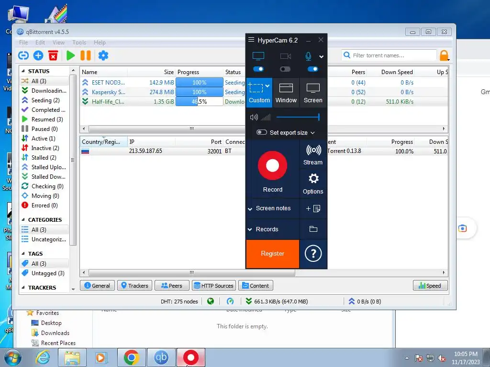Screen dimensions: 490x367
Task: Open Google Chrome from the taskbar
Action: pos(131,357)
